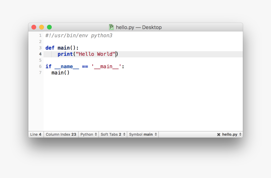Open the Soft Tabs 2 dropdown

[113, 134]
